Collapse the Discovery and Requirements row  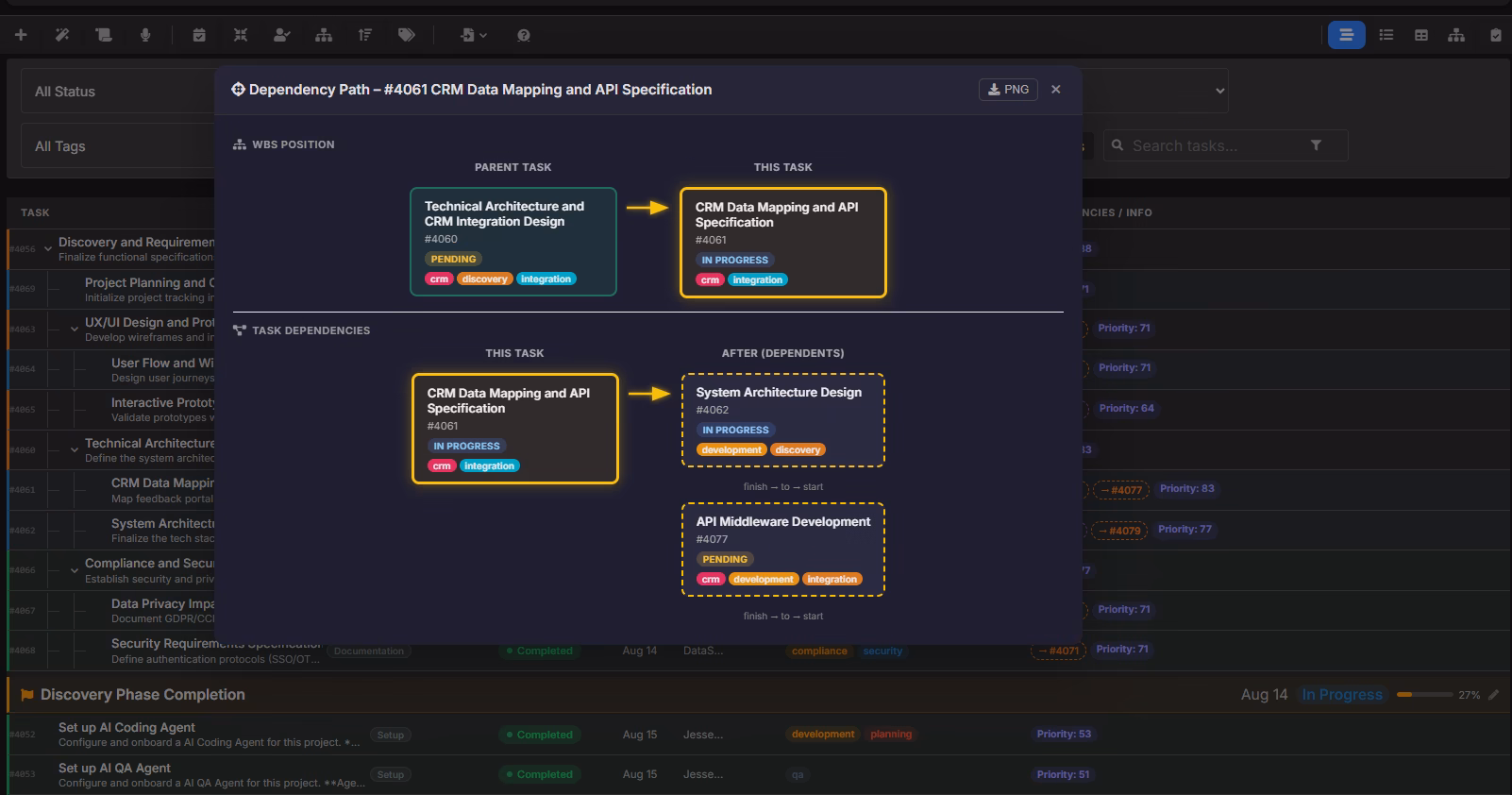[47, 249]
